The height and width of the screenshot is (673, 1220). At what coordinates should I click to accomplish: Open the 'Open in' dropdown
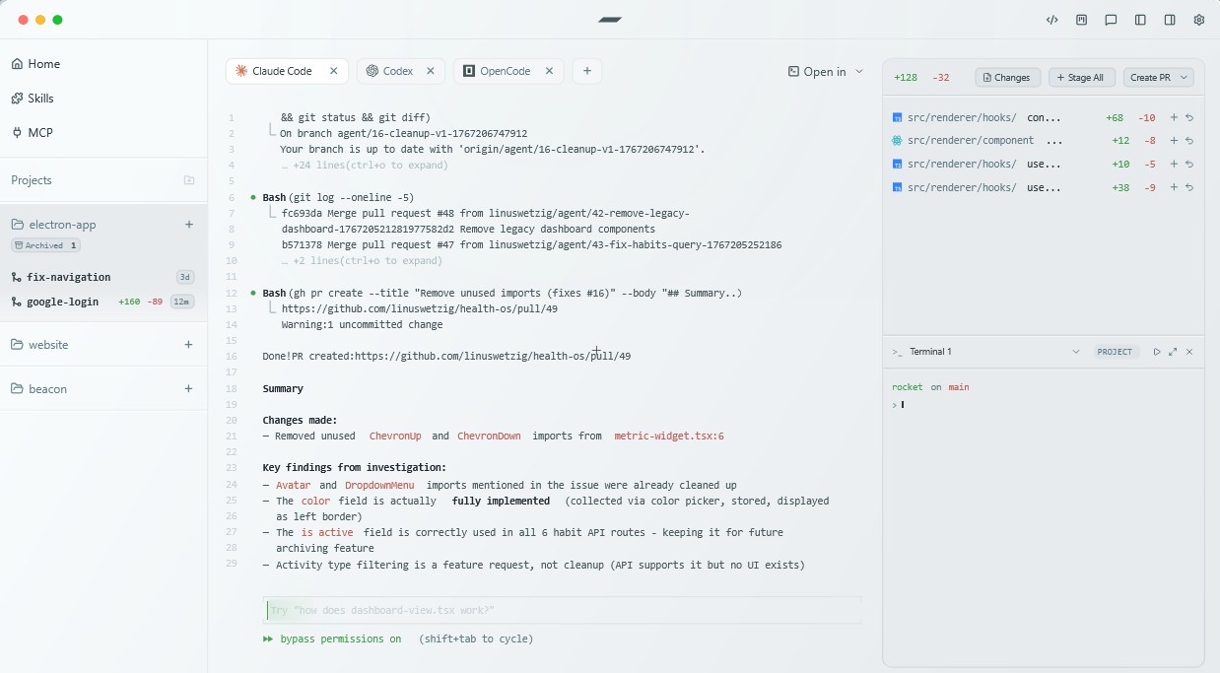click(x=826, y=71)
